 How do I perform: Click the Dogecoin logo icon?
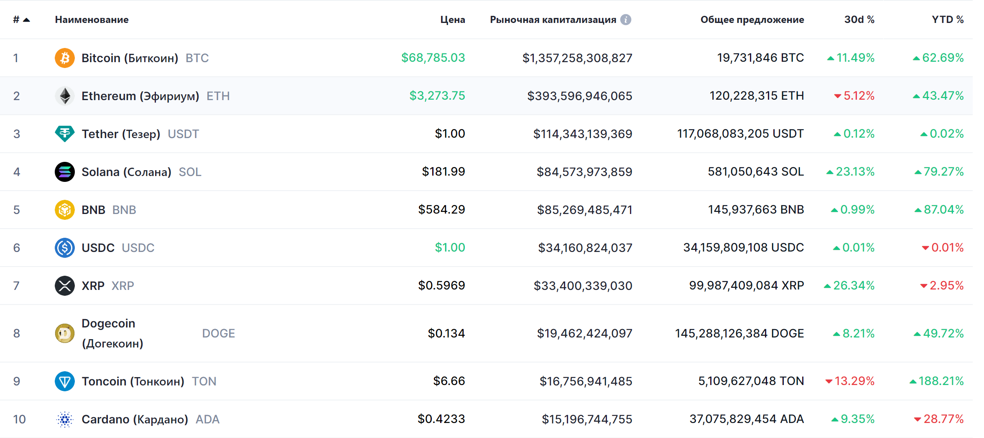[65, 333]
